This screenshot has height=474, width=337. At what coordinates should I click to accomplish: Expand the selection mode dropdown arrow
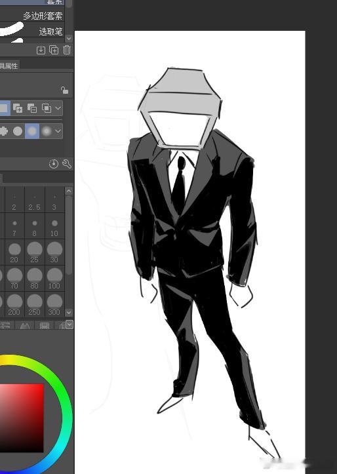click(x=58, y=108)
